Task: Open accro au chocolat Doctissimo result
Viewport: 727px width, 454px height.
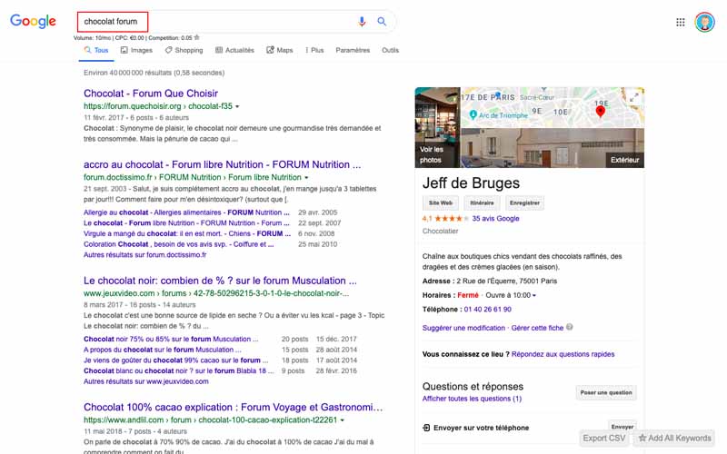Action: (222, 164)
